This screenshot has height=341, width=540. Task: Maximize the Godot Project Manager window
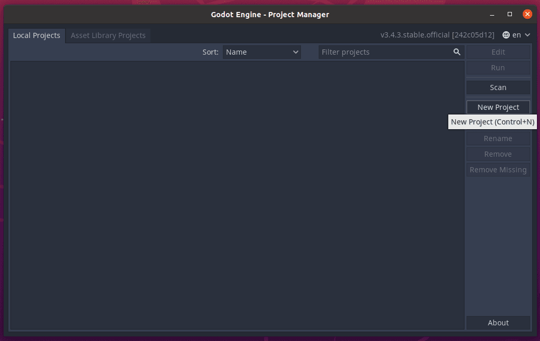click(510, 14)
